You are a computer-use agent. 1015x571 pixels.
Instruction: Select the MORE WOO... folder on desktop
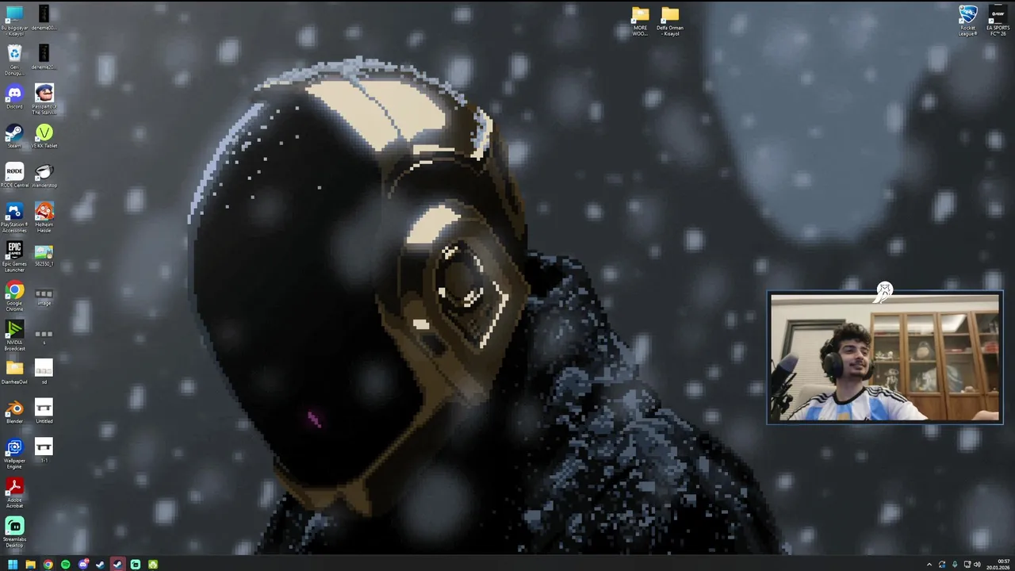(640, 21)
